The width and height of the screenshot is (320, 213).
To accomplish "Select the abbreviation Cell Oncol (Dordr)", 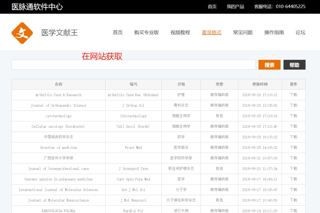I will pyautogui.click(x=133, y=126).
